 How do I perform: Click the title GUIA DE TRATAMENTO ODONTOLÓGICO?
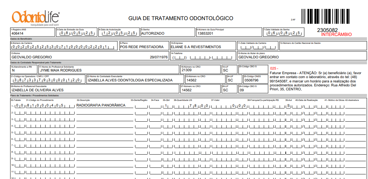[x=181, y=18]
